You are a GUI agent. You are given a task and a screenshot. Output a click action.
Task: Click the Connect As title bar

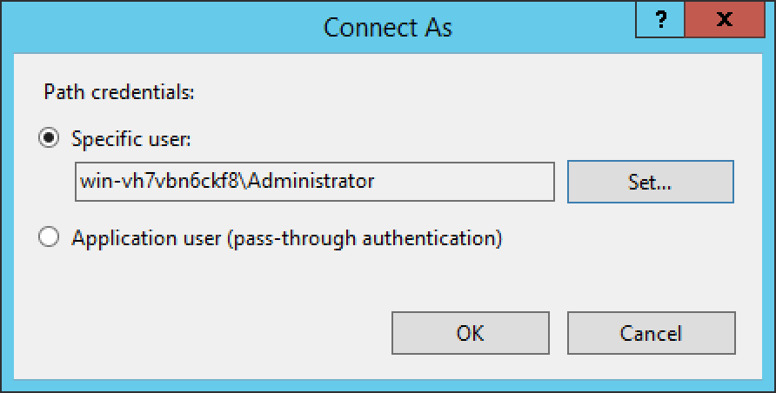[x=387, y=27]
